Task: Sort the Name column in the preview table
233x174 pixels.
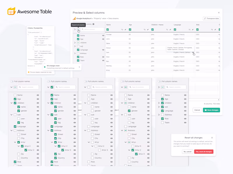Action: (x=122, y=30)
